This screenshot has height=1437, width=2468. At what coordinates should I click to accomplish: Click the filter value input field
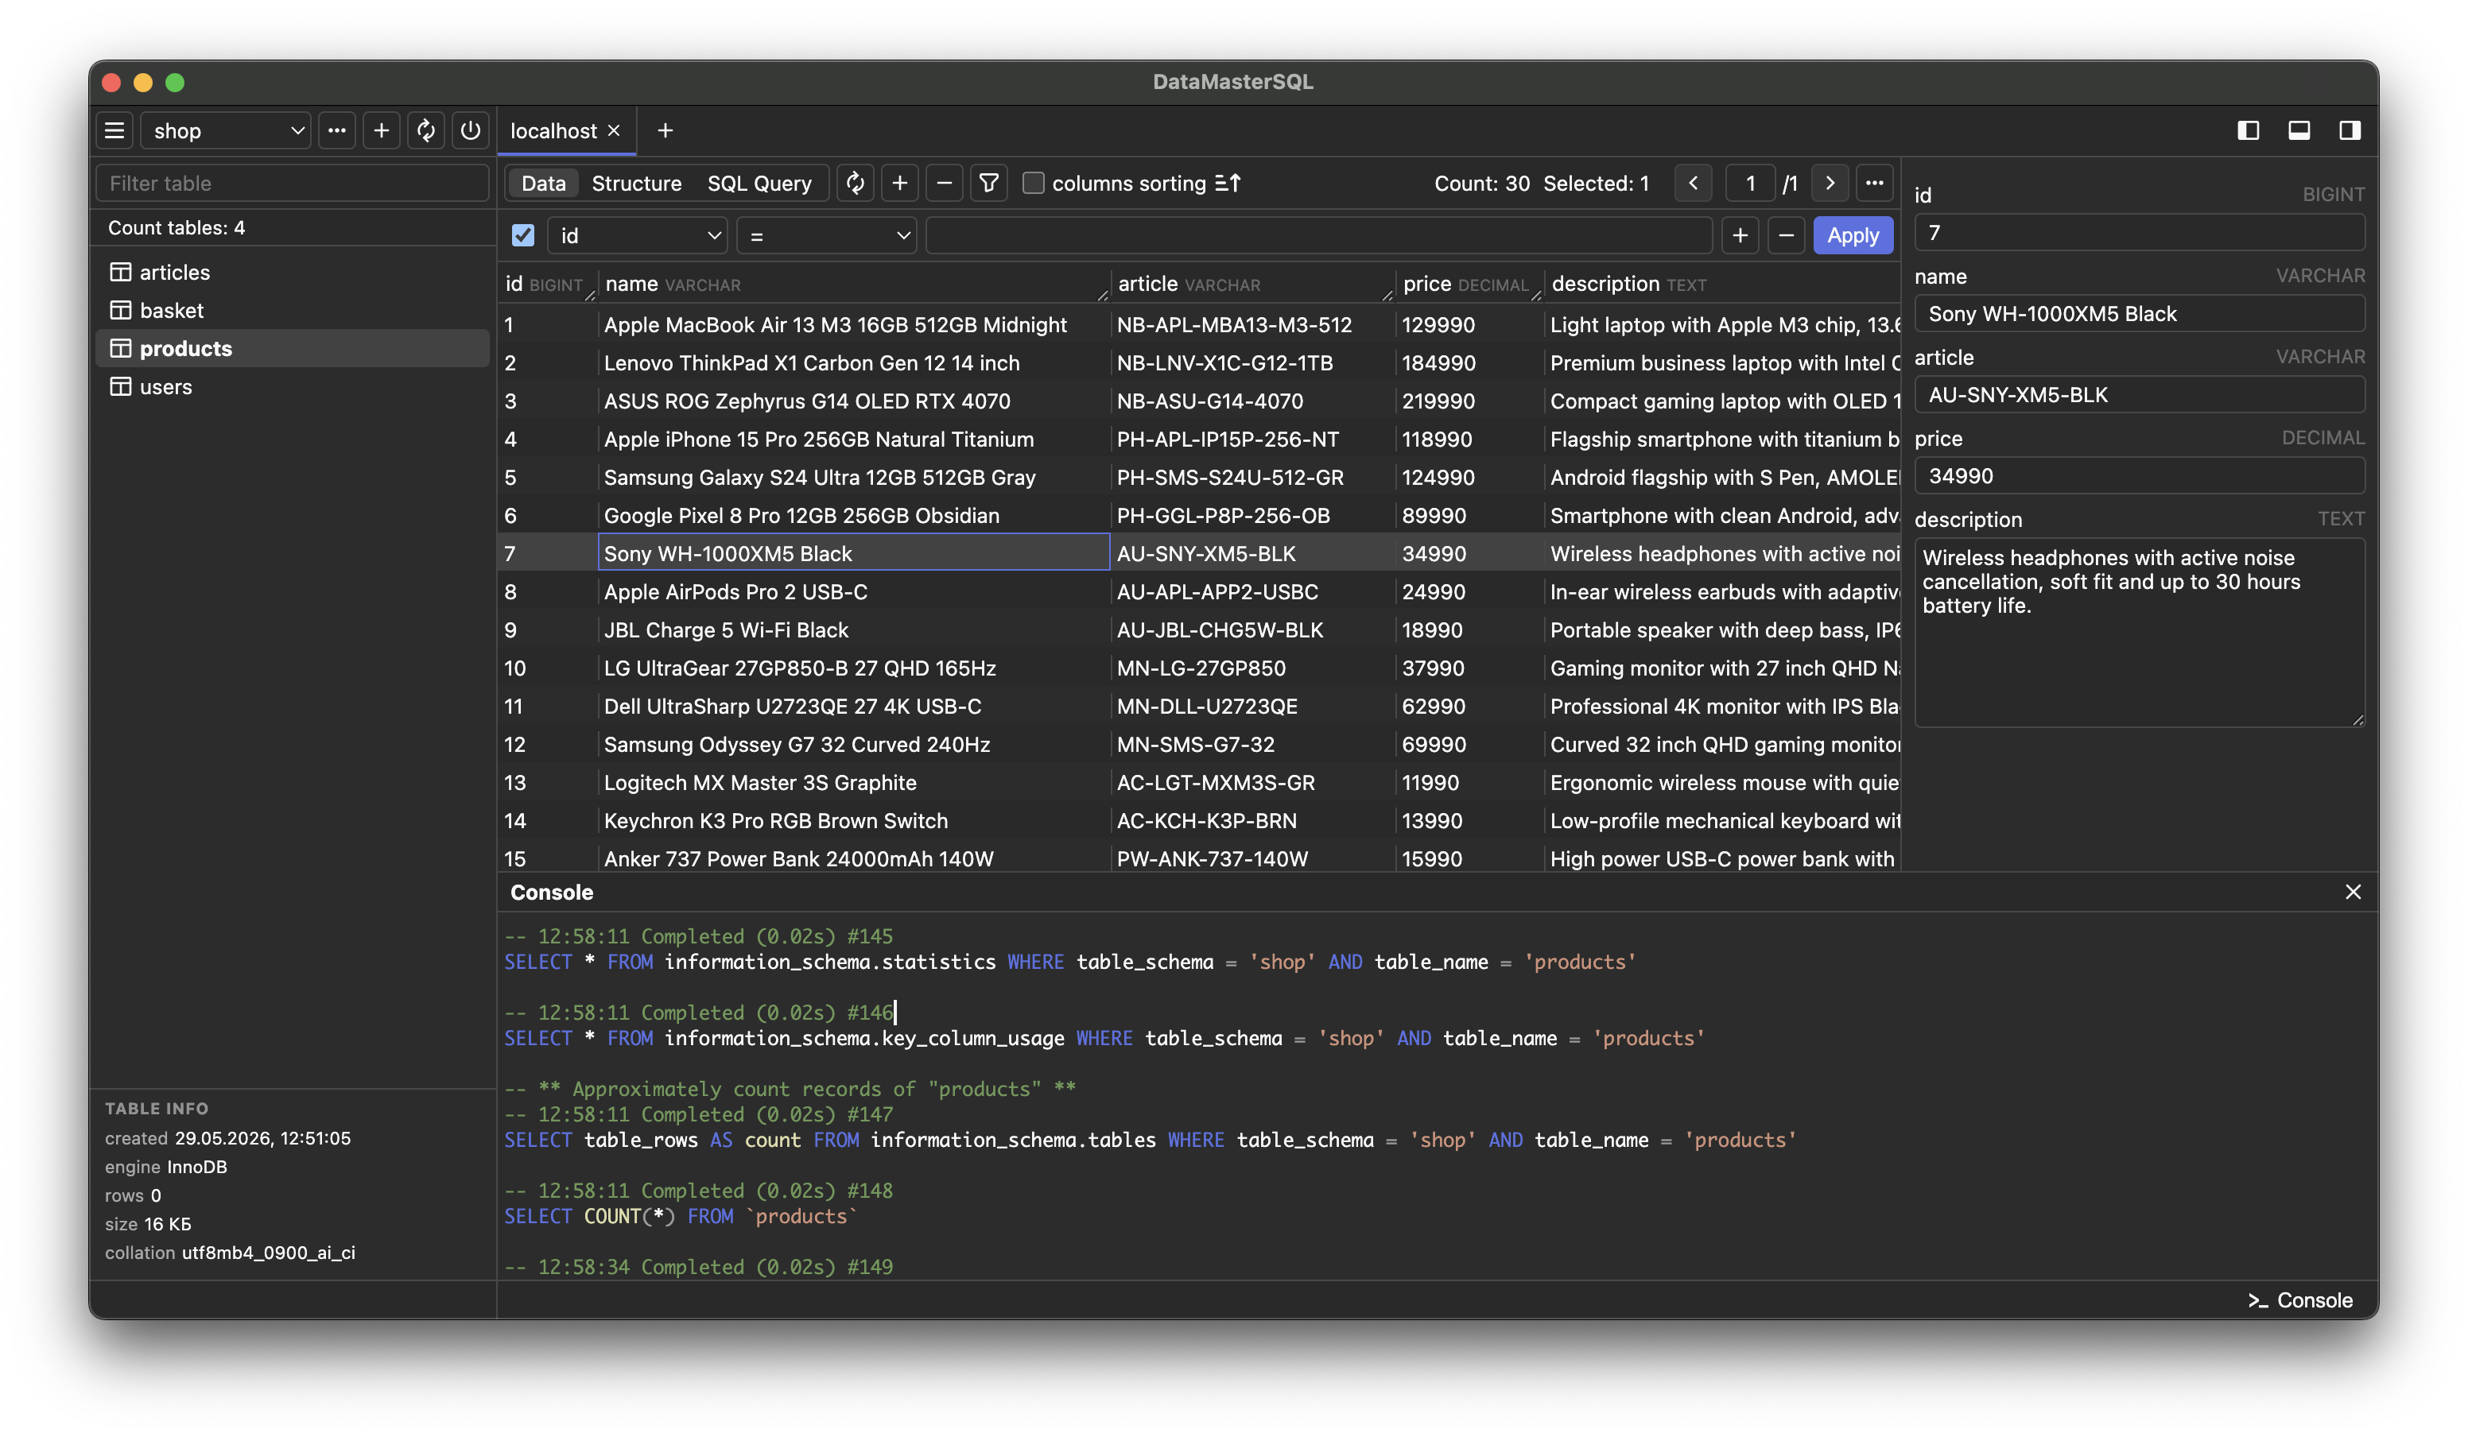coord(1318,236)
